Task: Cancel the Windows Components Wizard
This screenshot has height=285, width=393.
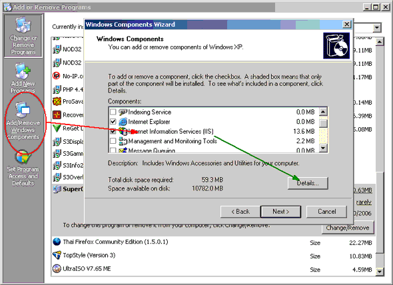Action: click(x=327, y=212)
